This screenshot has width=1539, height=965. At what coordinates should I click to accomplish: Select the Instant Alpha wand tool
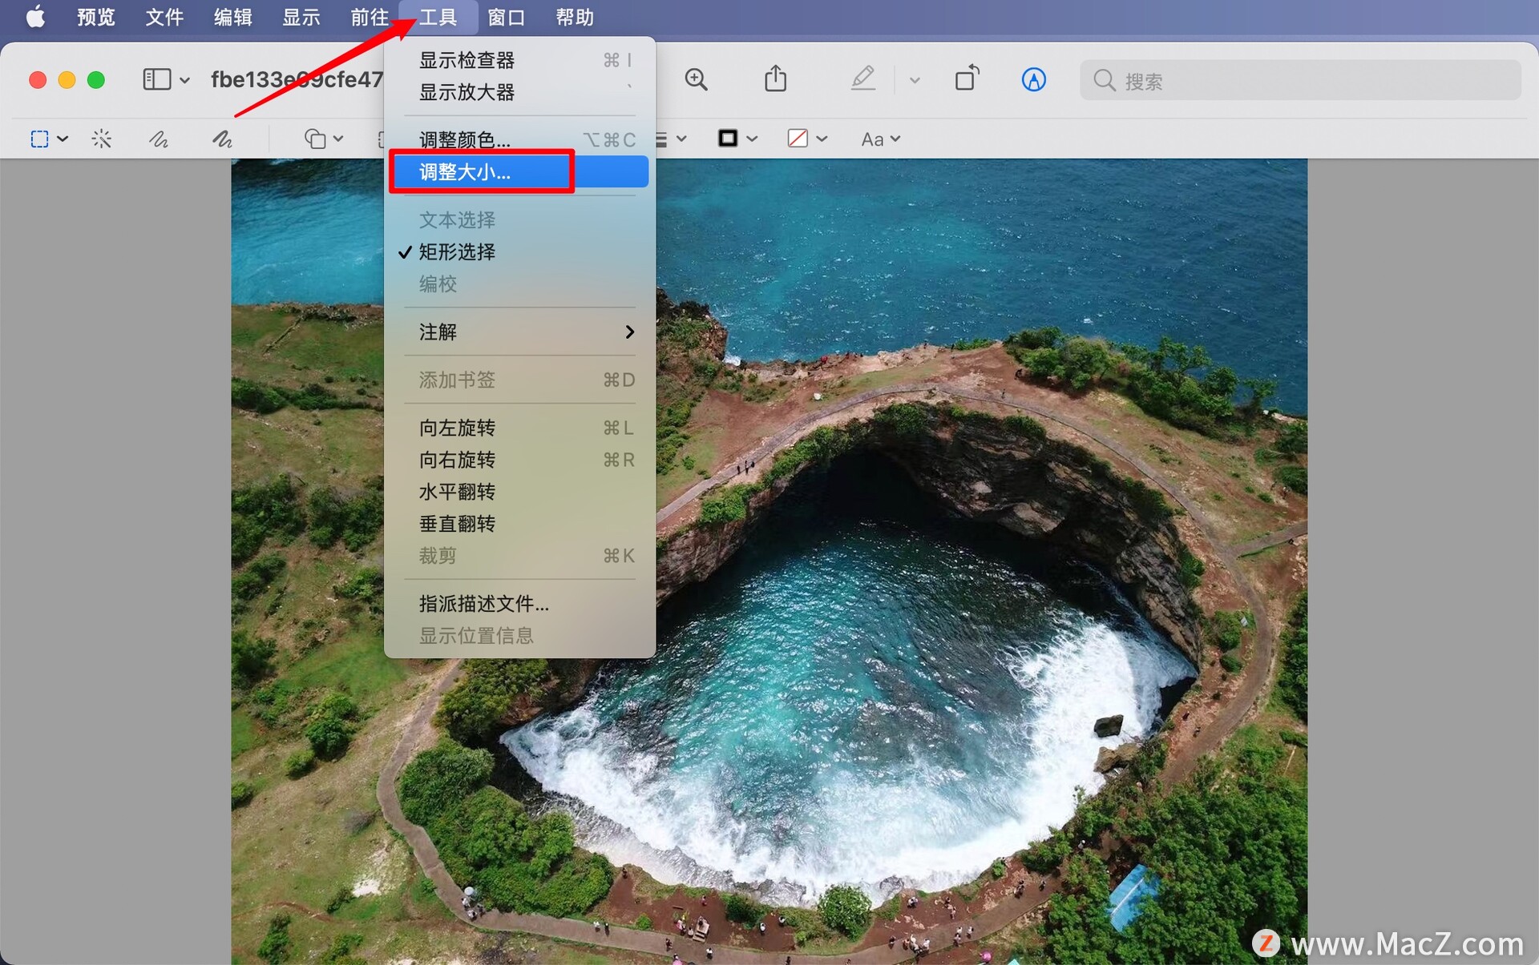pyautogui.click(x=101, y=139)
